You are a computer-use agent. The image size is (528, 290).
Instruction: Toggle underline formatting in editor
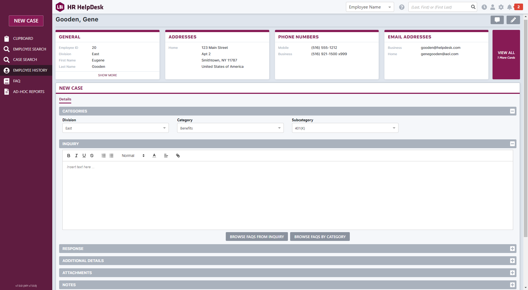84,156
